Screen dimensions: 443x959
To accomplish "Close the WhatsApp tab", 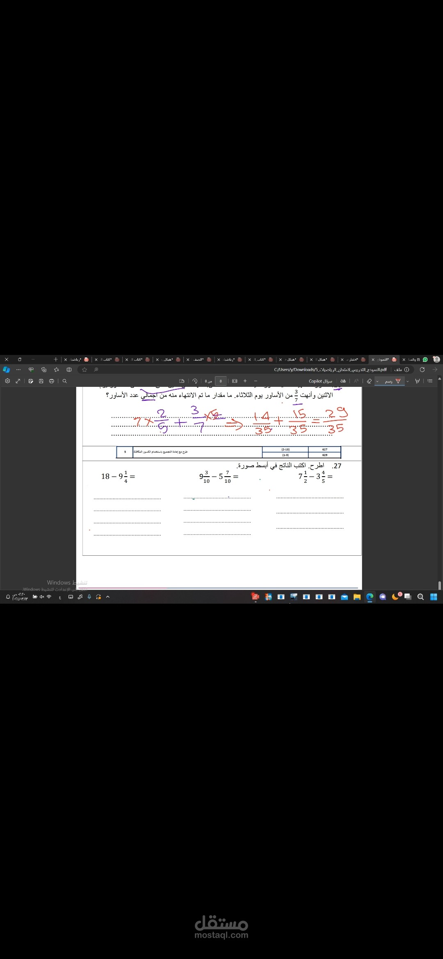I will [x=404, y=359].
